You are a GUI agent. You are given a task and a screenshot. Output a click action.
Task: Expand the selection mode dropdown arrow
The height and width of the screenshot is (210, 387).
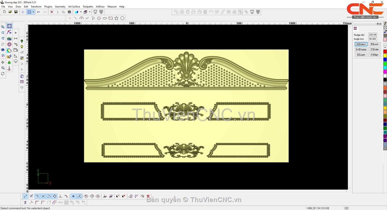(x=33, y=12)
